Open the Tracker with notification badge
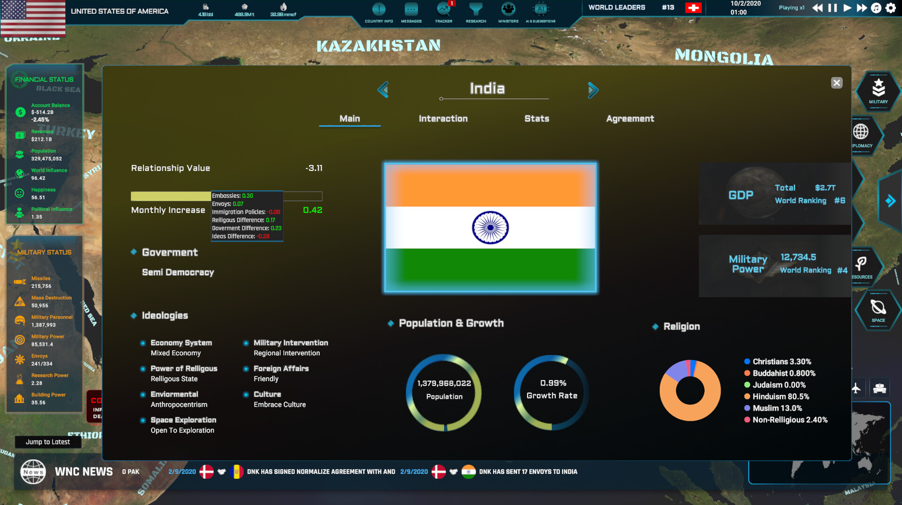Image resolution: width=902 pixels, height=505 pixels. 443,10
